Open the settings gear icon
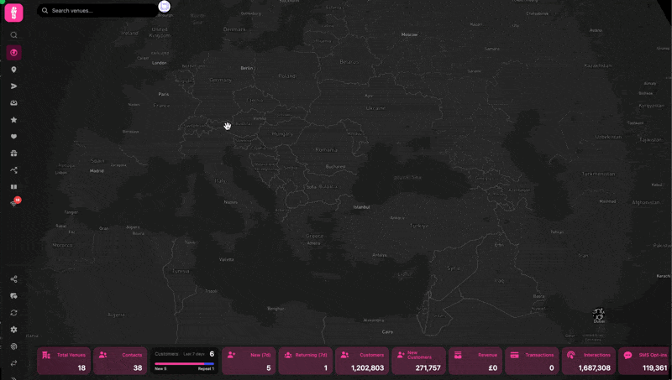The width and height of the screenshot is (672, 380). (x=13, y=330)
